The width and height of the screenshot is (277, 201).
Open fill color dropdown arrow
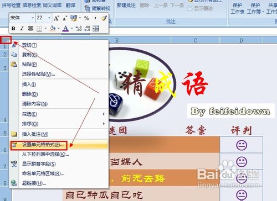point(59,28)
